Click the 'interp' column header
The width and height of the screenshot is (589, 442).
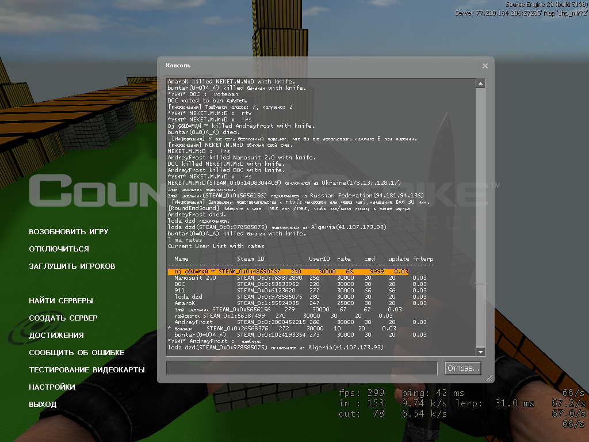click(x=423, y=259)
